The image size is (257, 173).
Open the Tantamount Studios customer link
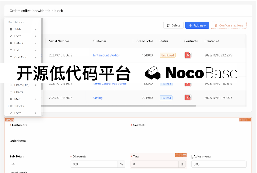click(x=106, y=55)
